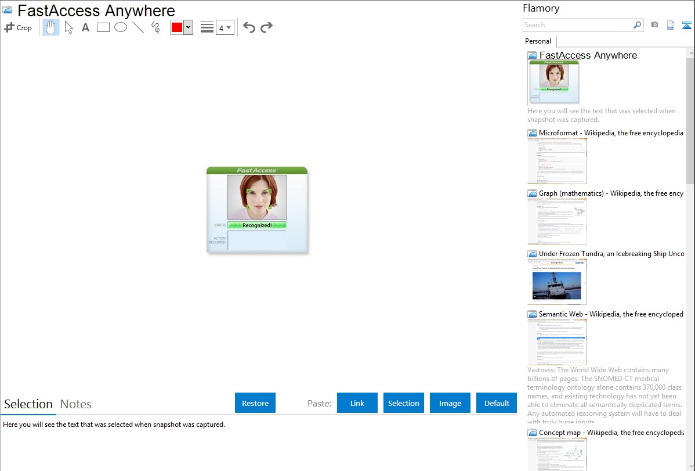This screenshot has height=471, width=695.
Task: Pick the ellipse shape tool
Action: point(121,27)
